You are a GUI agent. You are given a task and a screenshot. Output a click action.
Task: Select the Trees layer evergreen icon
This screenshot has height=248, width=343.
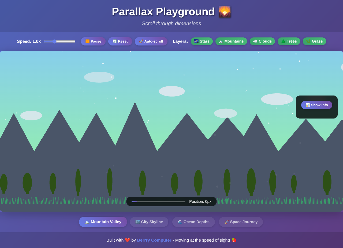pyautogui.click(x=283, y=41)
